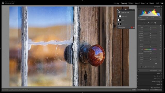The image size is (165, 93).
Task: Close the floating Masks panel
Action: coord(134,10)
